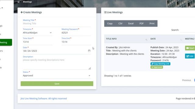Click the Copy Meeting Link badge

pyautogui.click(x=160, y=64)
